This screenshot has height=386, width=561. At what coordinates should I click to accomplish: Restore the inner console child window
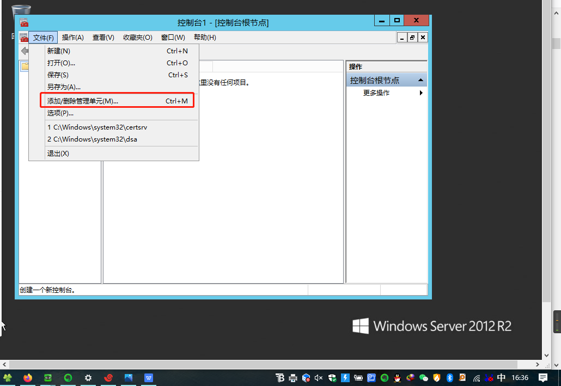(x=412, y=38)
